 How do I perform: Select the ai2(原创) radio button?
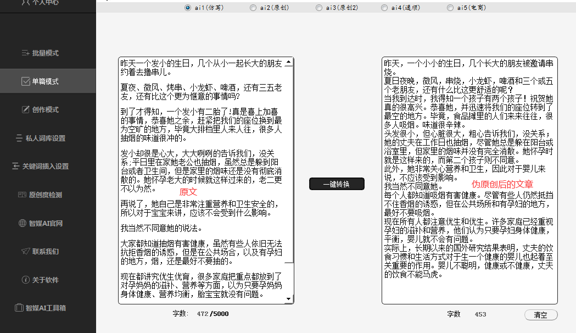click(253, 8)
